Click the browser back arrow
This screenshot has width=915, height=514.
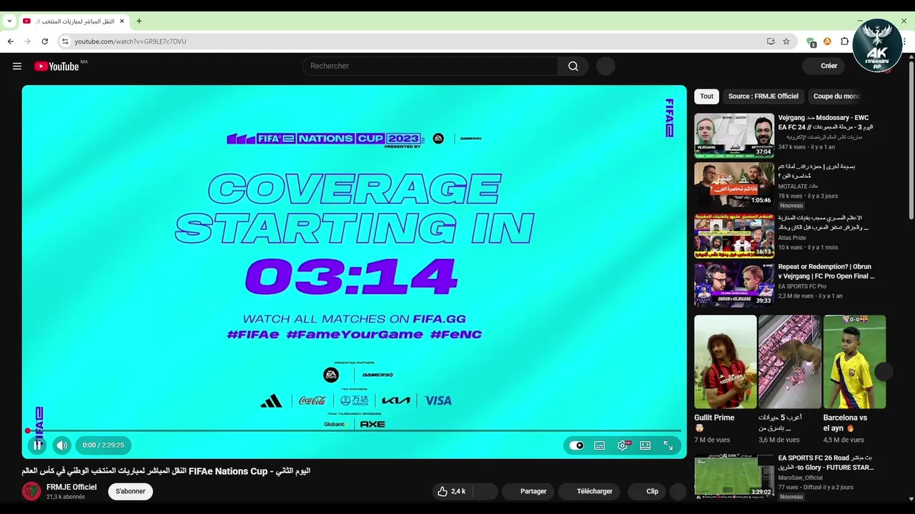[11, 41]
